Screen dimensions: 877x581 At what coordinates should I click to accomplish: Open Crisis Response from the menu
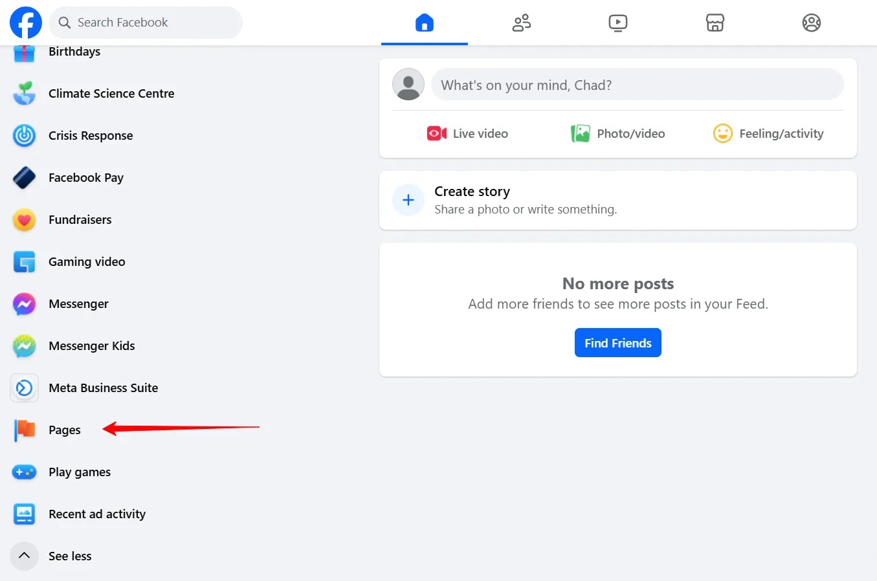tap(91, 135)
